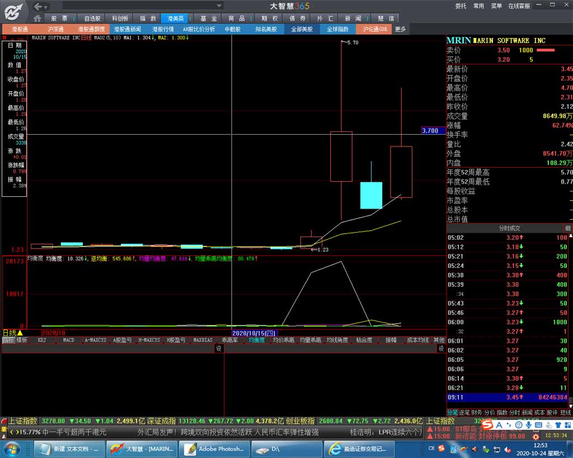Image resolution: width=573 pixels, height=458 pixels.
Task: Open AH股比价分析
Action: pos(199,29)
